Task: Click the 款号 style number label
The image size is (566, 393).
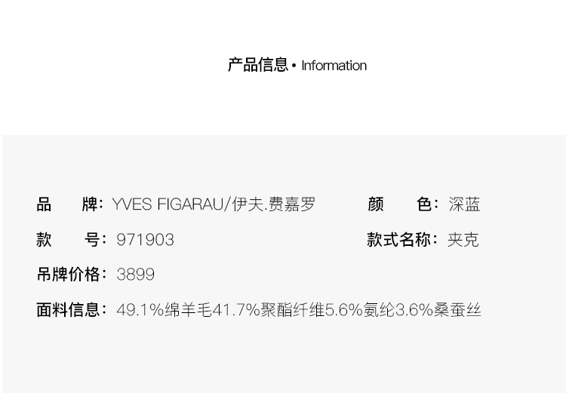Action: 70,240
